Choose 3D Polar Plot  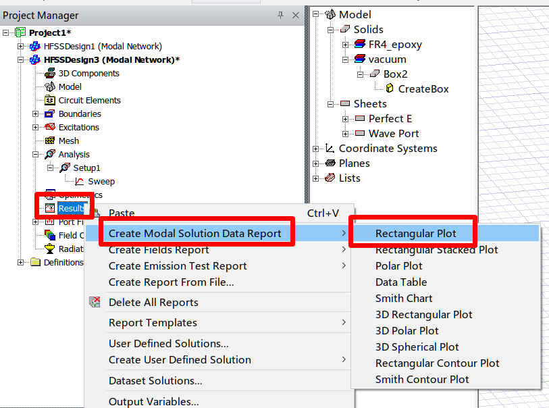[446, 330]
